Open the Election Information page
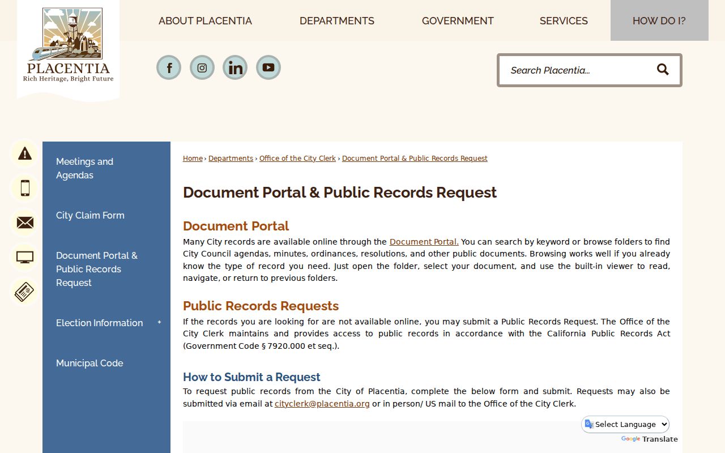 99,323
